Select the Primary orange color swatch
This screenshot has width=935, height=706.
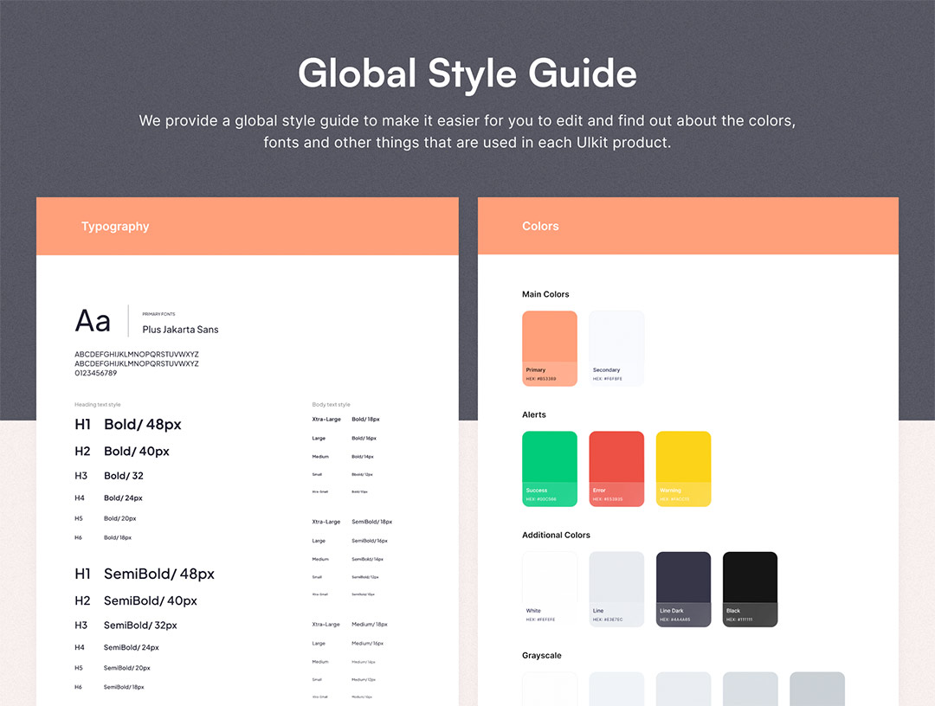549,348
